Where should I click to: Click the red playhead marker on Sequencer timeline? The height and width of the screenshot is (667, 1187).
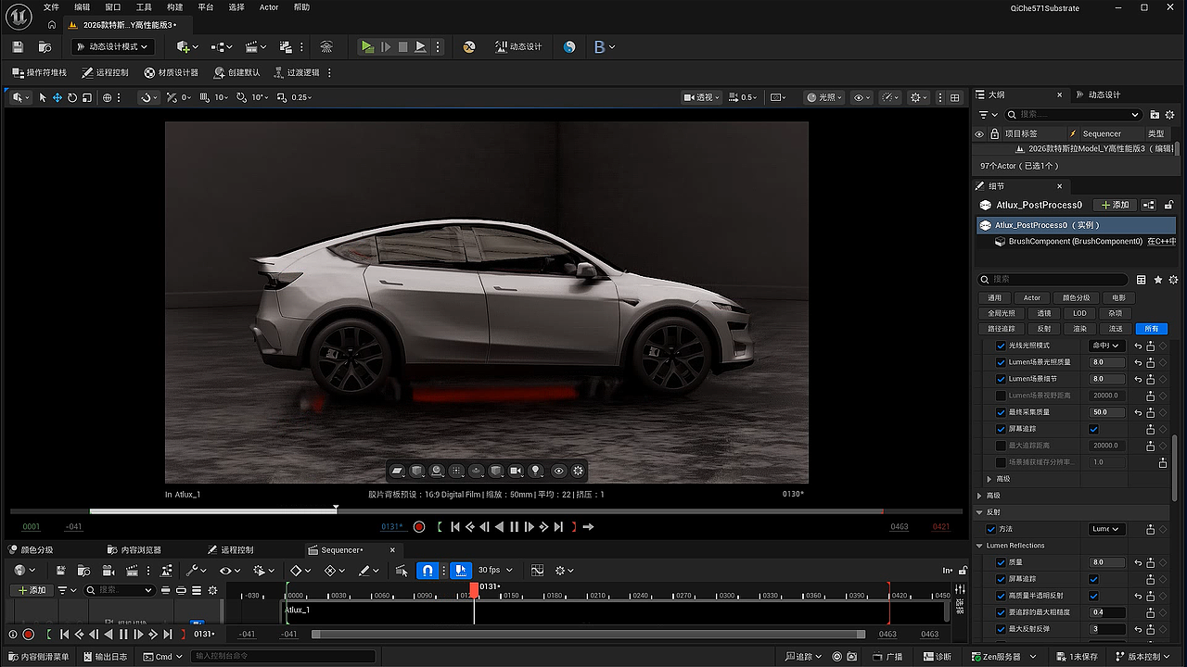click(474, 589)
